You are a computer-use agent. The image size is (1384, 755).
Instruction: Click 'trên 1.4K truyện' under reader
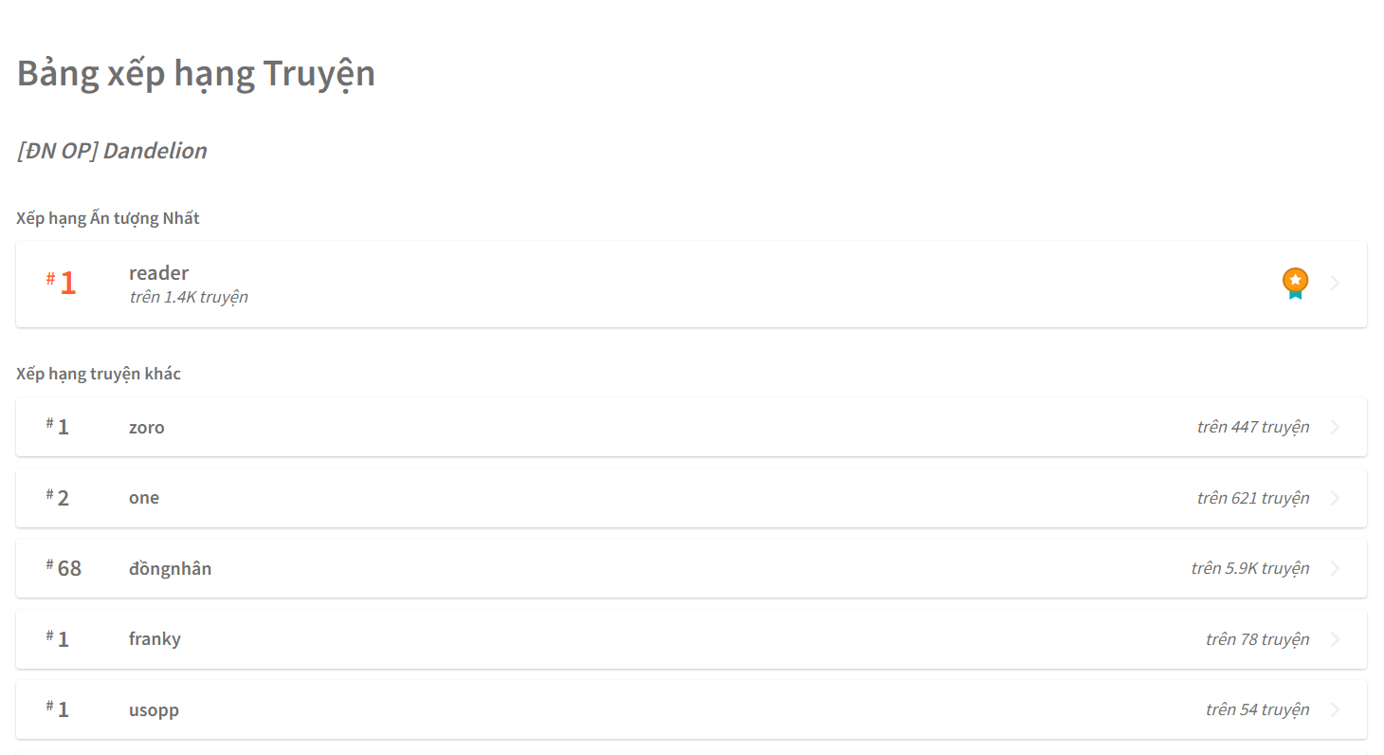(x=189, y=297)
